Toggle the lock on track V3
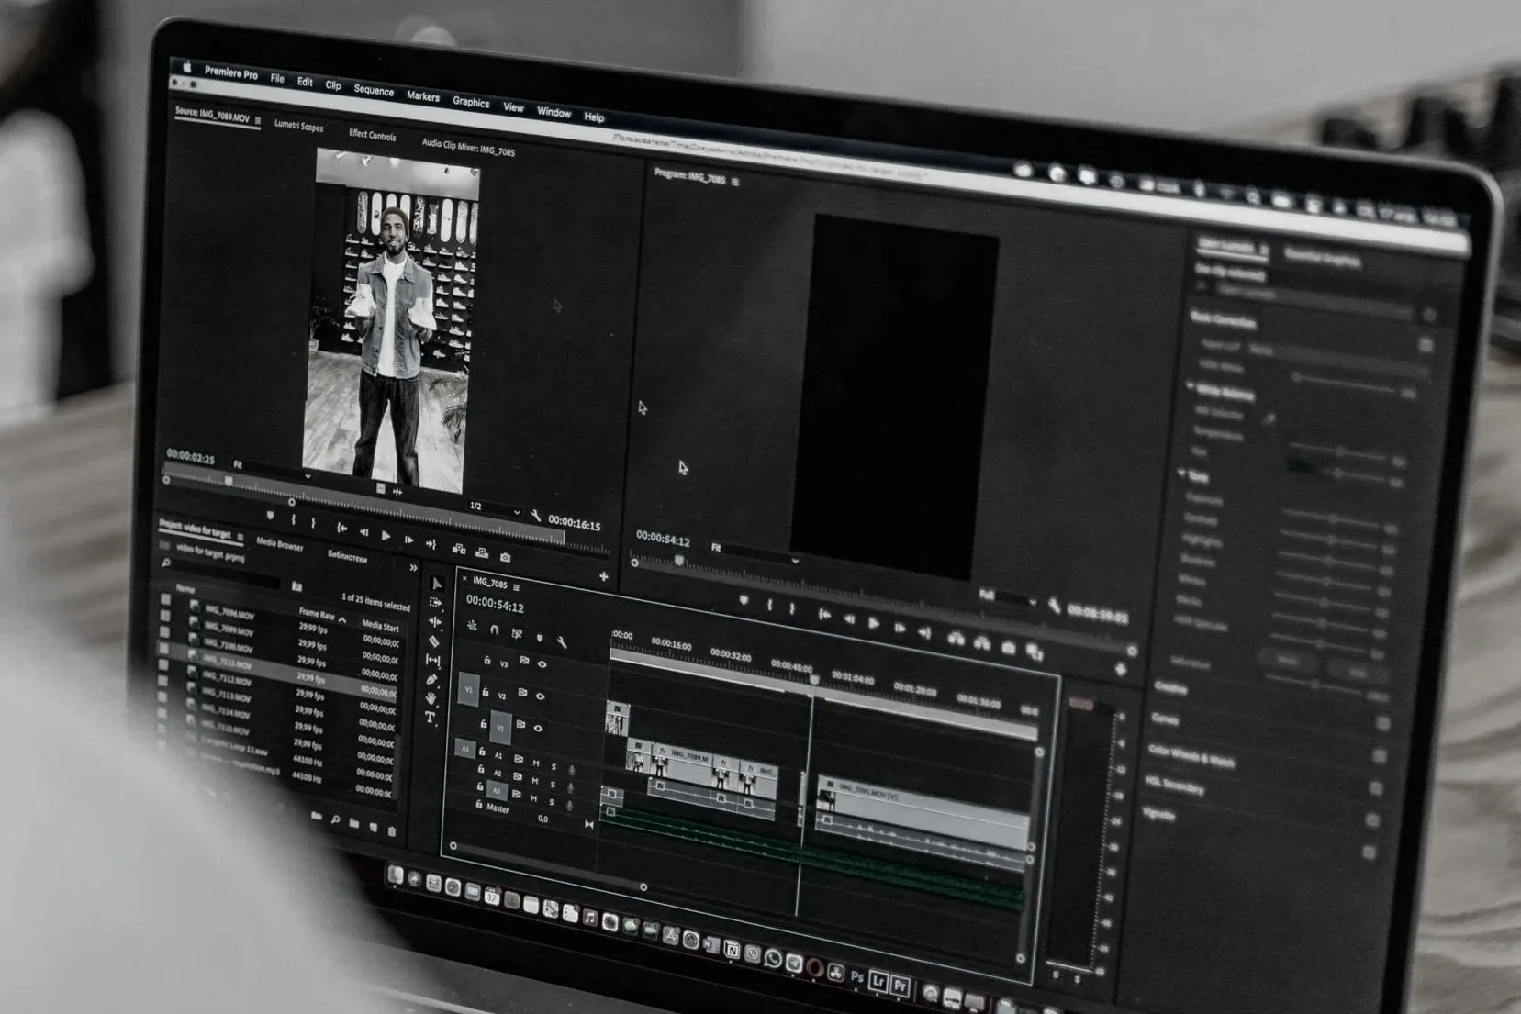 click(487, 661)
